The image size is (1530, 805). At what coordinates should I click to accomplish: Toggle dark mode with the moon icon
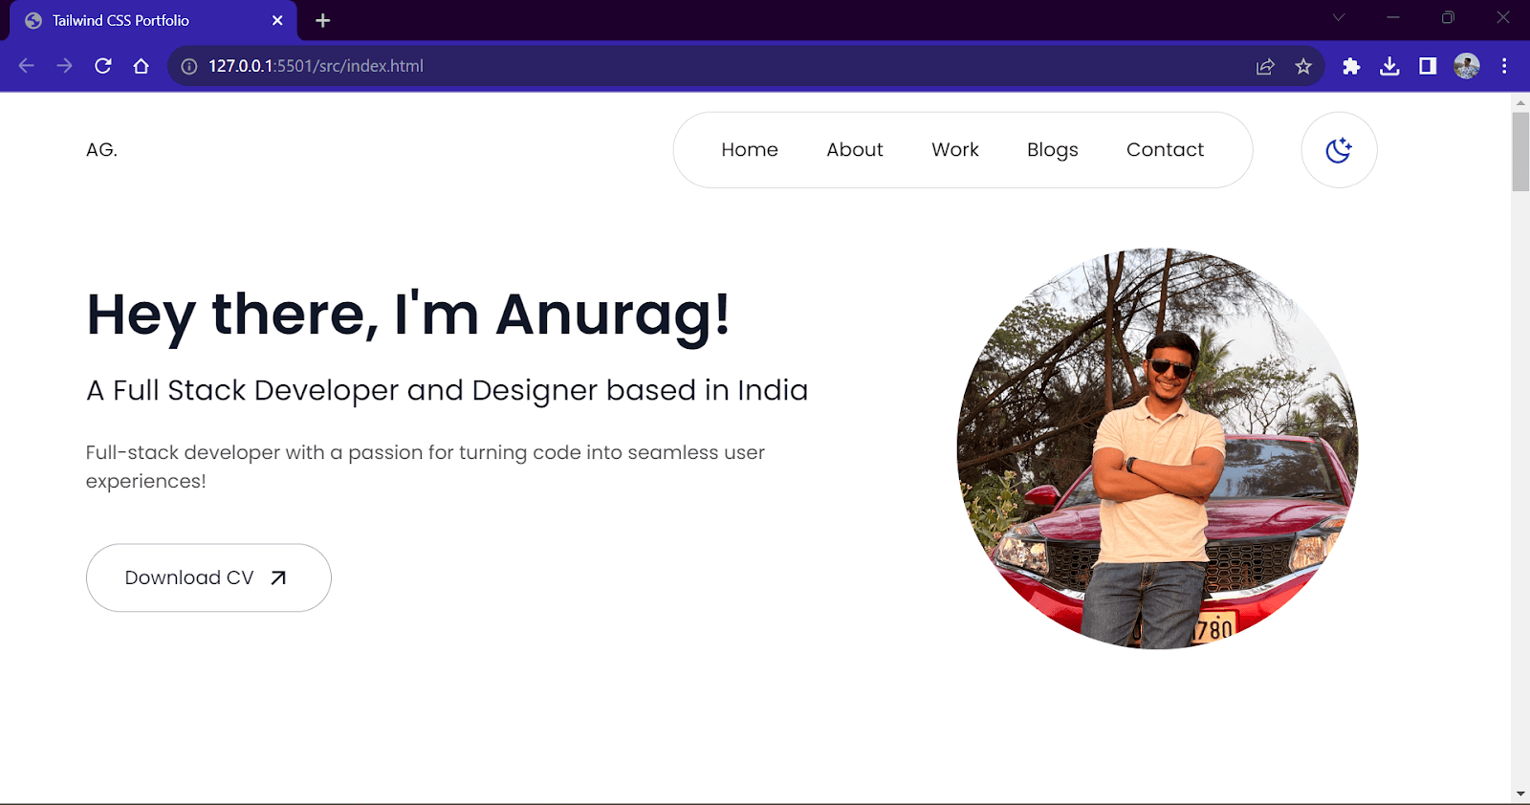point(1339,150)
